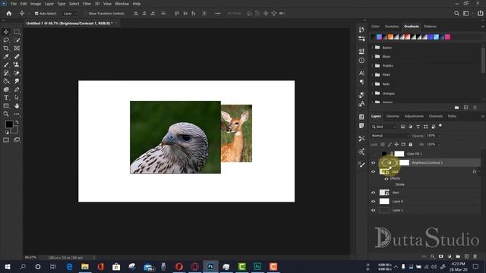Add layer style fx icon at panel bottom
The height and width of the screenshot is (273, 486).
pos(432,256)
